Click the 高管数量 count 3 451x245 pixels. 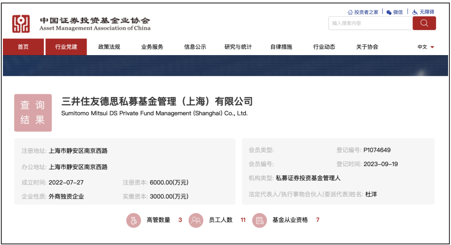coord(180,220)
